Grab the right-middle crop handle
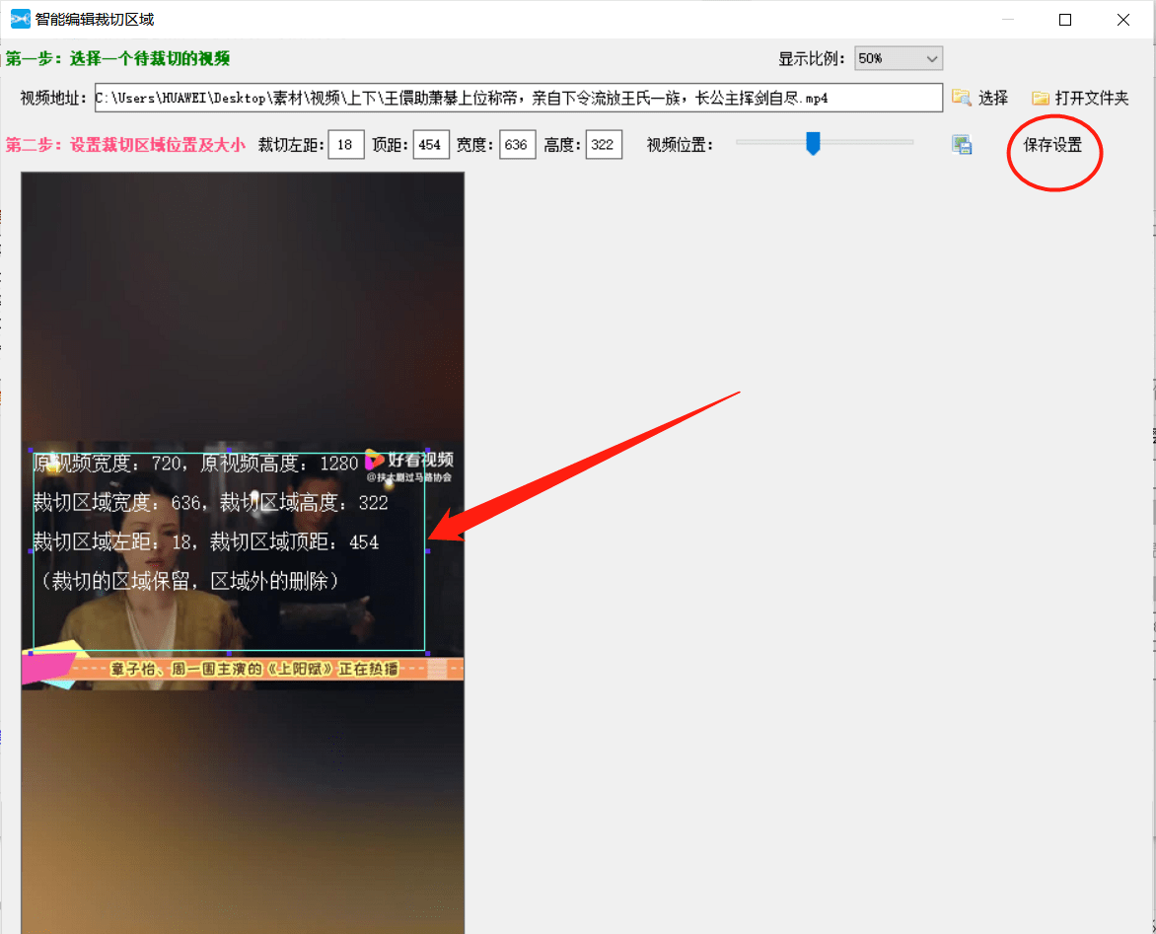The width and height of the screenshot is (1156, 934). pos(427,550)
